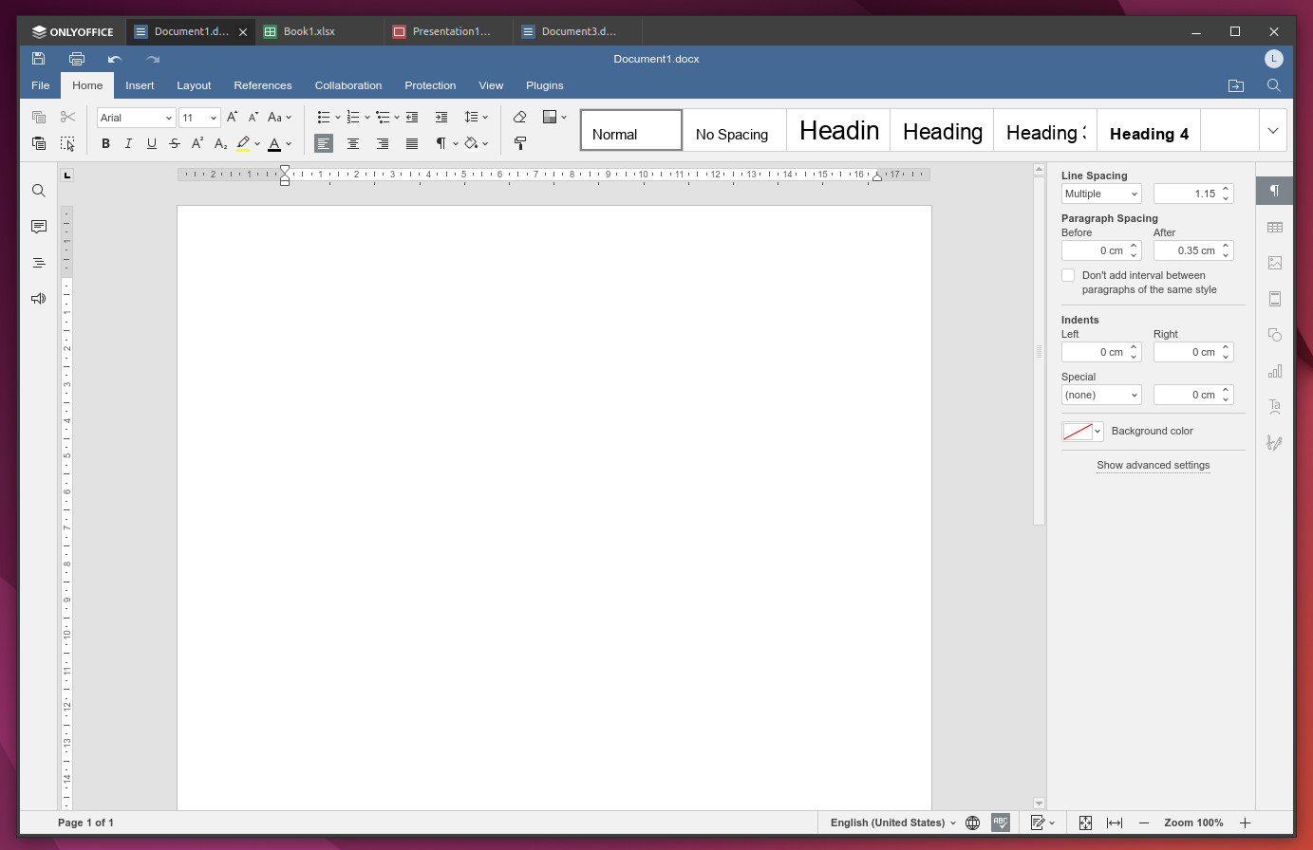Click the Paste icon
This screenshot has height=850, width=1313.
[39, 143]
